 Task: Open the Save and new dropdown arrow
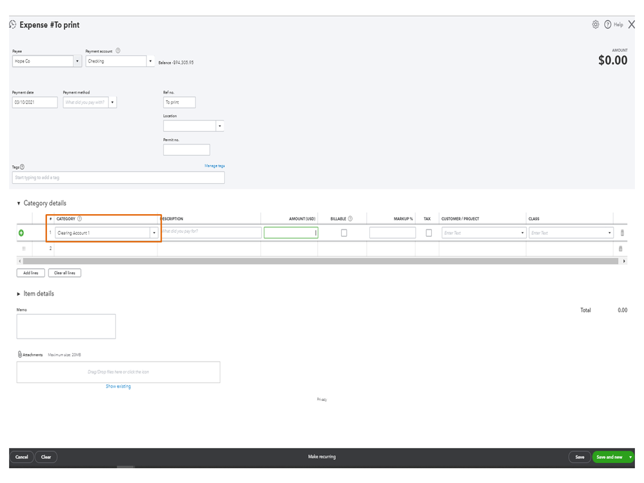630,457
